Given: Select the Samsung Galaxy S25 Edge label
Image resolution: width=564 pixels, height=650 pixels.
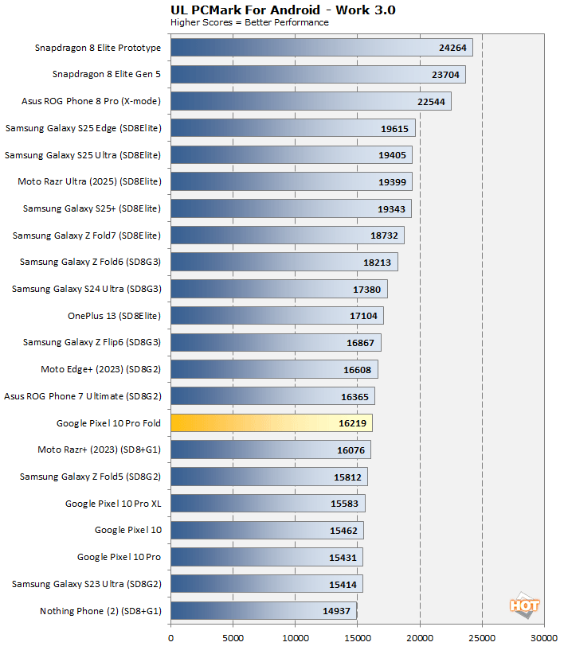Looking at the screenshot, I should click(x=83, y=128).
